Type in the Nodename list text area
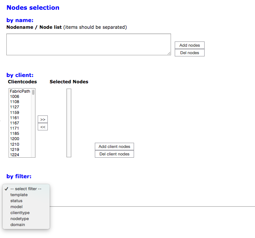255x238 pixels. [88, 44]
